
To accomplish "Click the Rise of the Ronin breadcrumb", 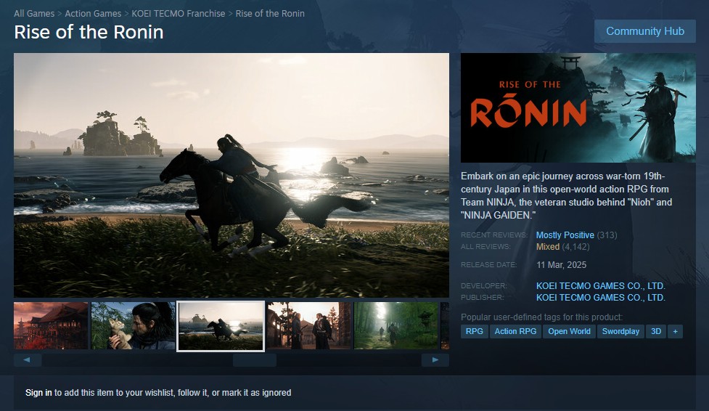I will click(270, 14).
